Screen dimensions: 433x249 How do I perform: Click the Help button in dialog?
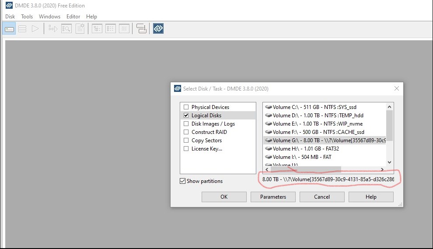tap(371, 197)
